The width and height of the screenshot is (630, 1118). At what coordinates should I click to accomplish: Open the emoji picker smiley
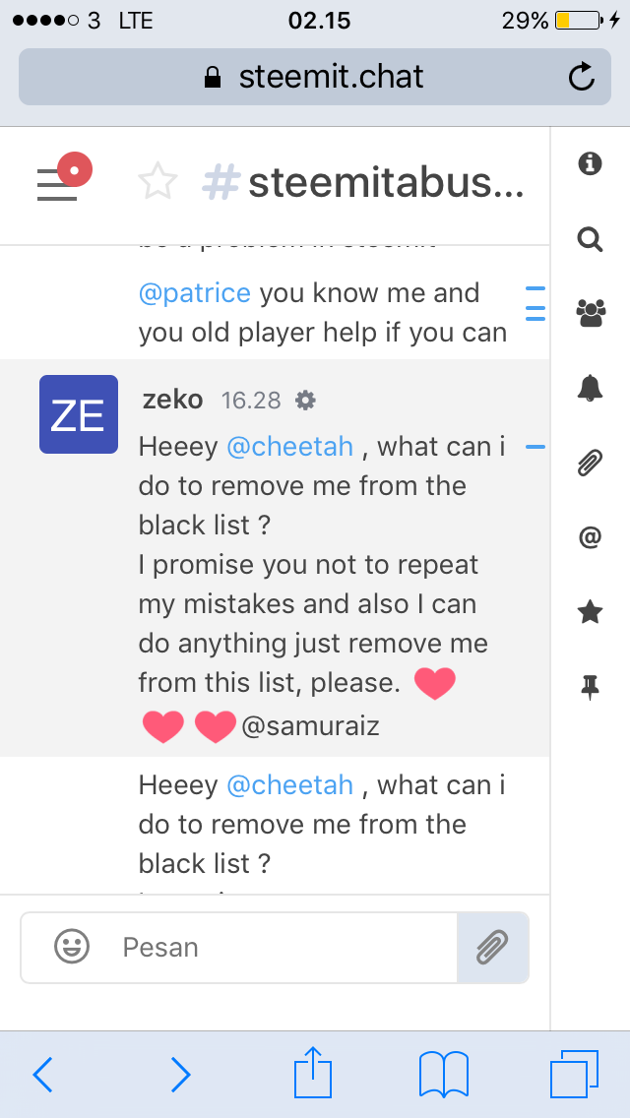(x=72, y=947)
